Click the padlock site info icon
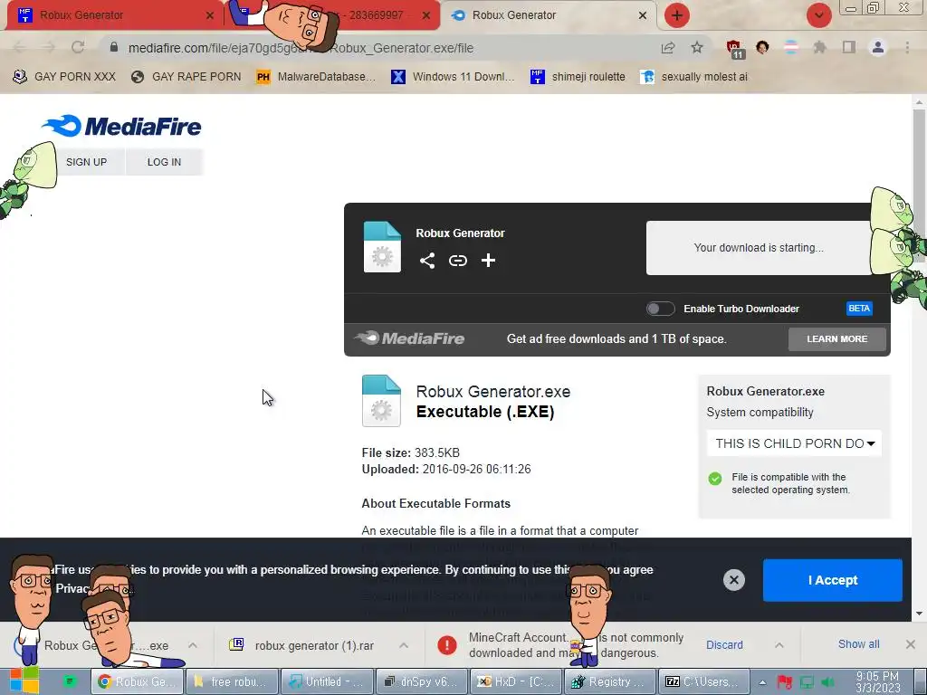Image resolution: width=927 pixels, height=695 pixels. [114, 47]
